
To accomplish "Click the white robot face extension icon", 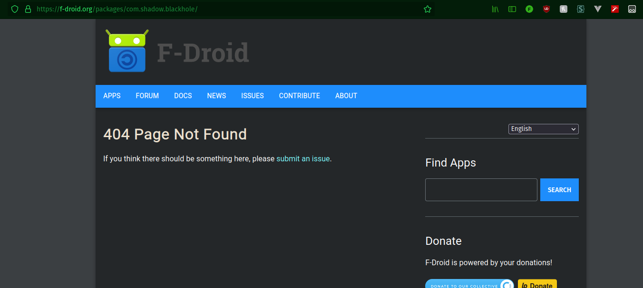I will (632, 9).
